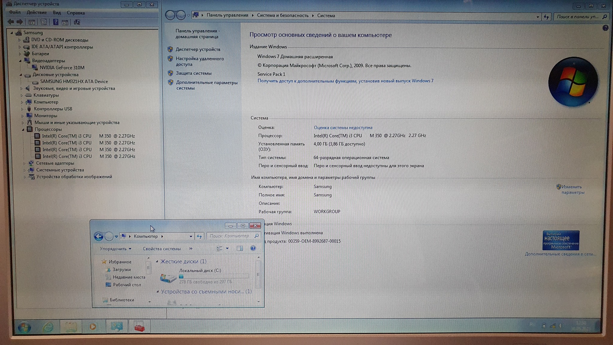Open Windows Media Player from the taskbar
The width and height of the screenshot is (613, 345).
[93, 327]
